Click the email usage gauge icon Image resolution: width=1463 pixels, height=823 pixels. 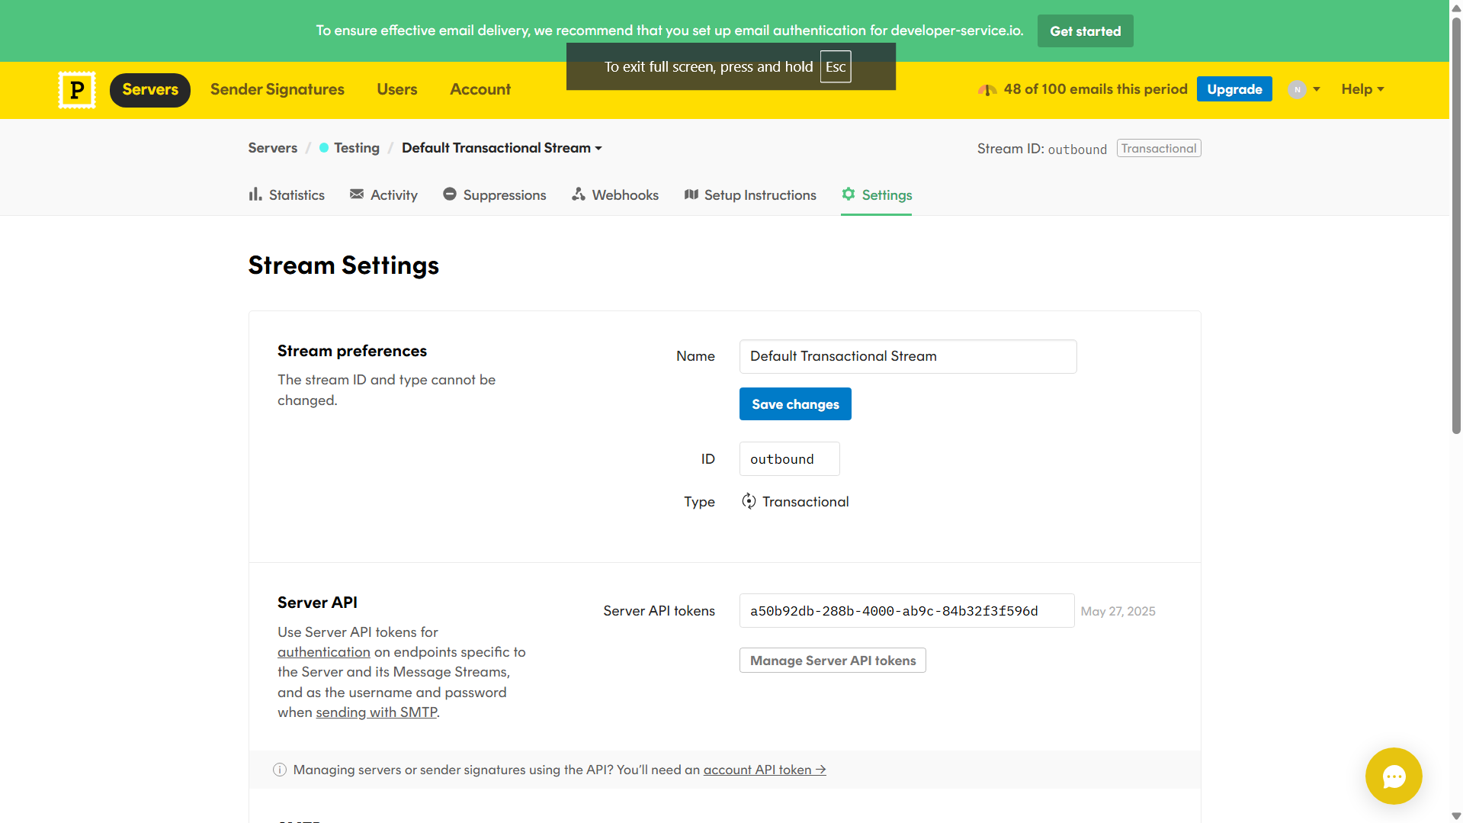(987, 90)
